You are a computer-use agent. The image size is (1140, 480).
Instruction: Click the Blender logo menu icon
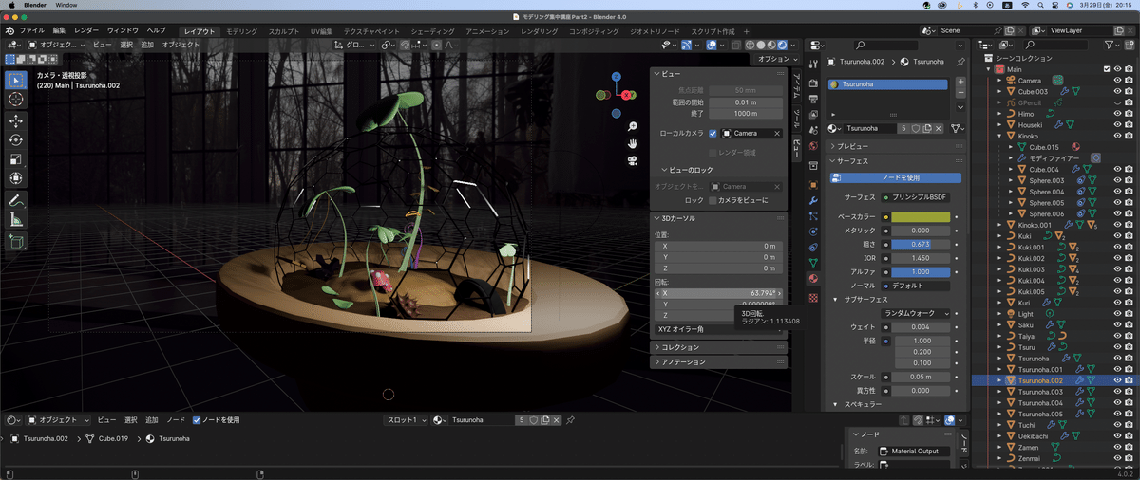tap(11, 31)
